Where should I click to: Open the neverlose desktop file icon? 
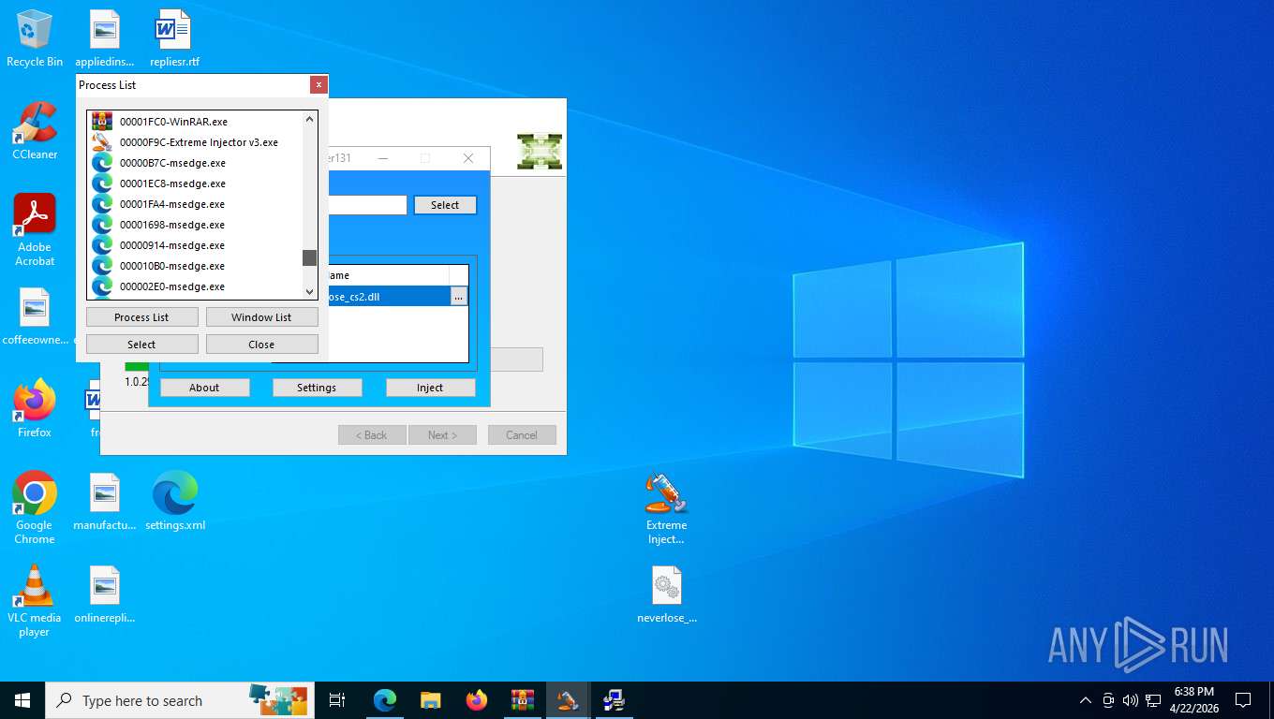667,594
